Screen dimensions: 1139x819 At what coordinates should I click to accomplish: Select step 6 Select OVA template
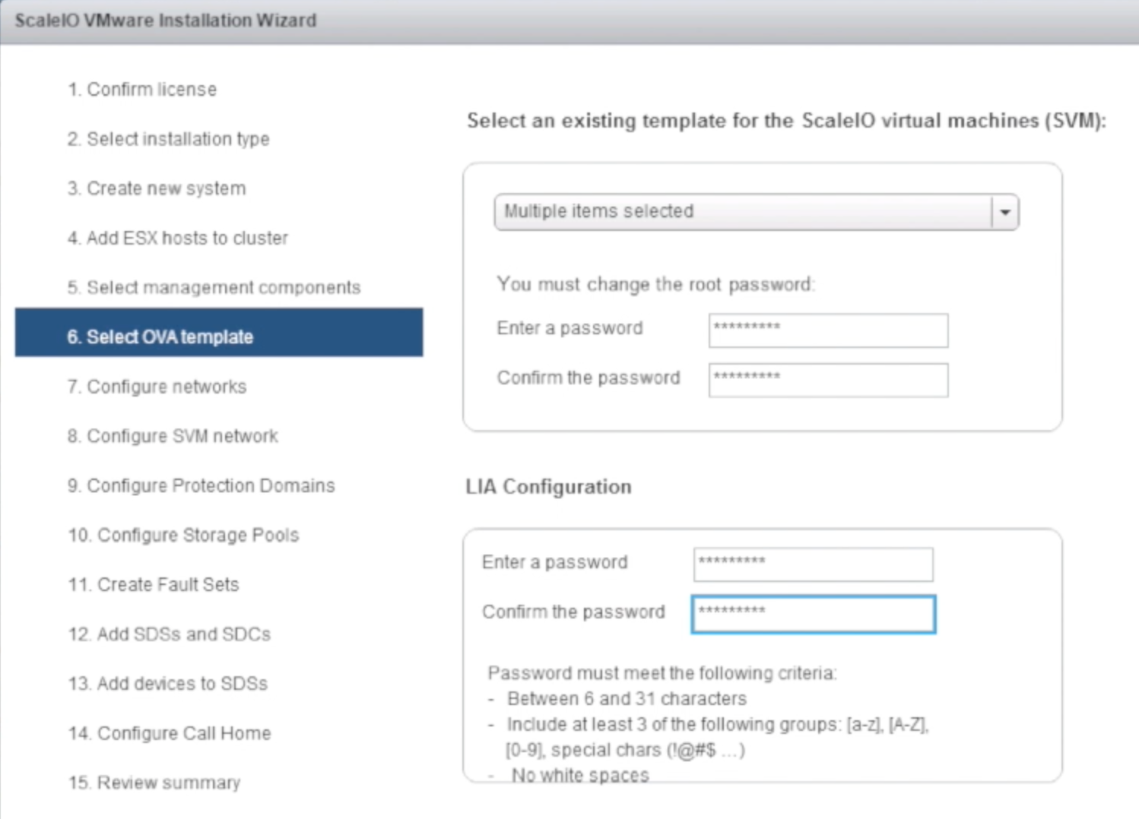pos(160,337)
